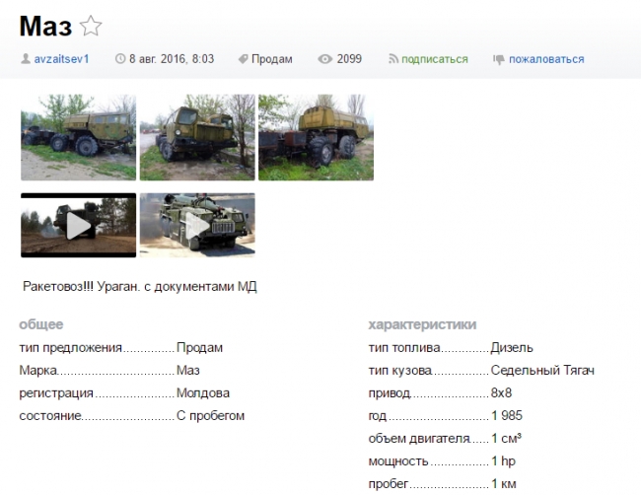This screenshot has height=495, width=641.
Task: Click the Марка label
Action: (37, 371)
